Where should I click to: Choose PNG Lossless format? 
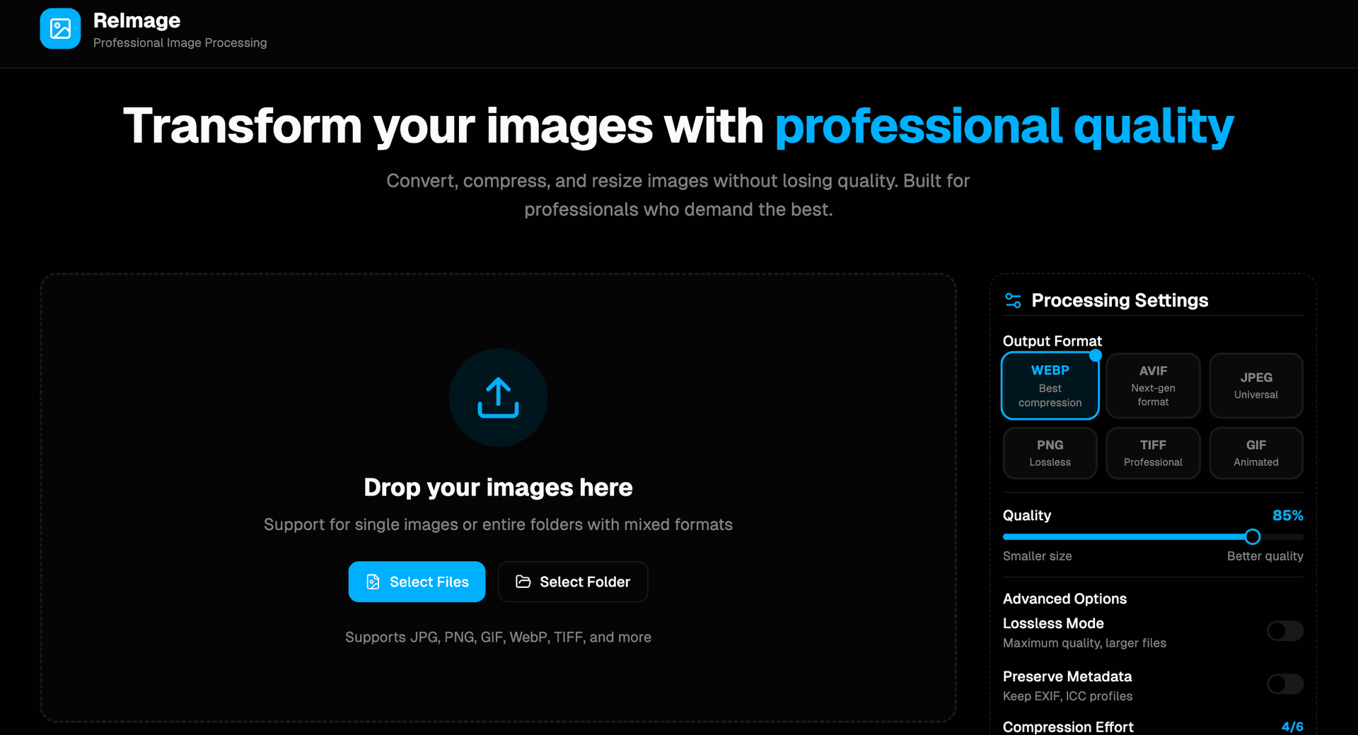tap(1050, 453)
